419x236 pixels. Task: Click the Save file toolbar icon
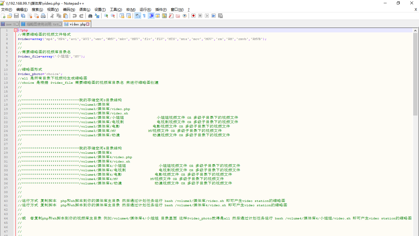[x=16, y=16]
